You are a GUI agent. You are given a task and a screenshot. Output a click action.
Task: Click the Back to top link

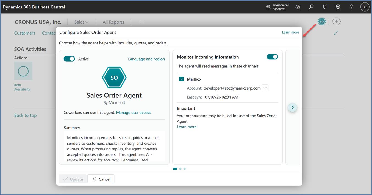pos(25,115)
